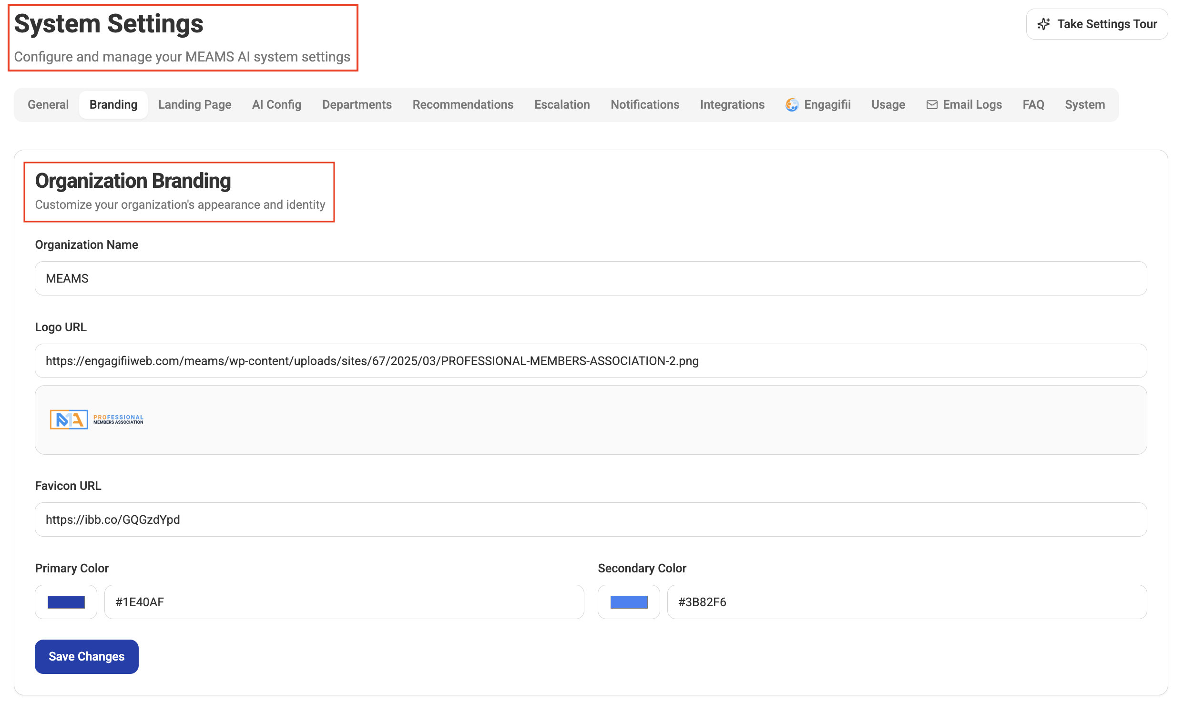1184x713 pixels.
Task: Open the secondary color swatch picker
Action: [x=629, y=602]
